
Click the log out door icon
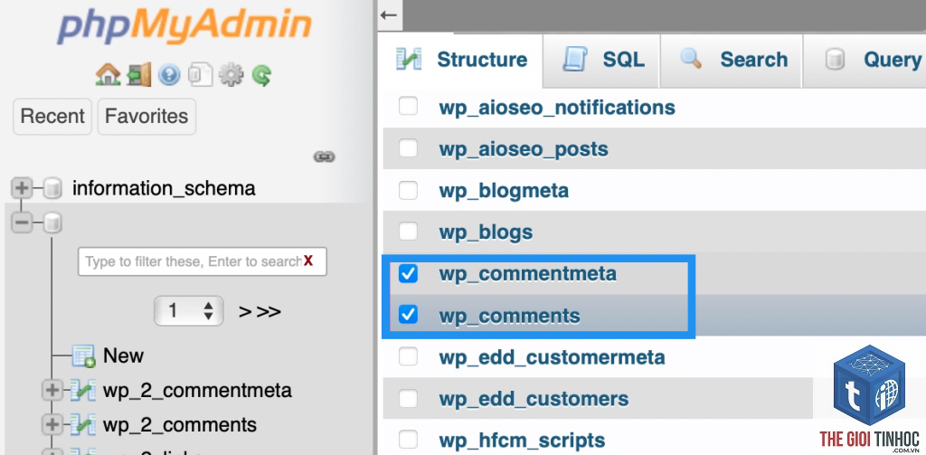coord(139,74)
